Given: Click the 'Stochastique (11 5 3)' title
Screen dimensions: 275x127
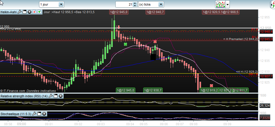Looking at the screenshot, I should coord(16,114).
